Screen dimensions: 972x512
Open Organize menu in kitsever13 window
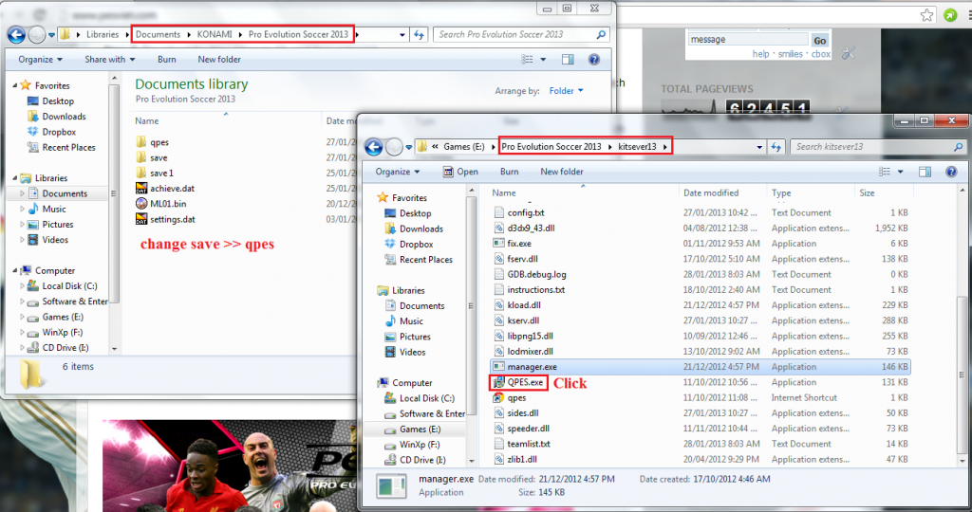[x=398, y=172]
